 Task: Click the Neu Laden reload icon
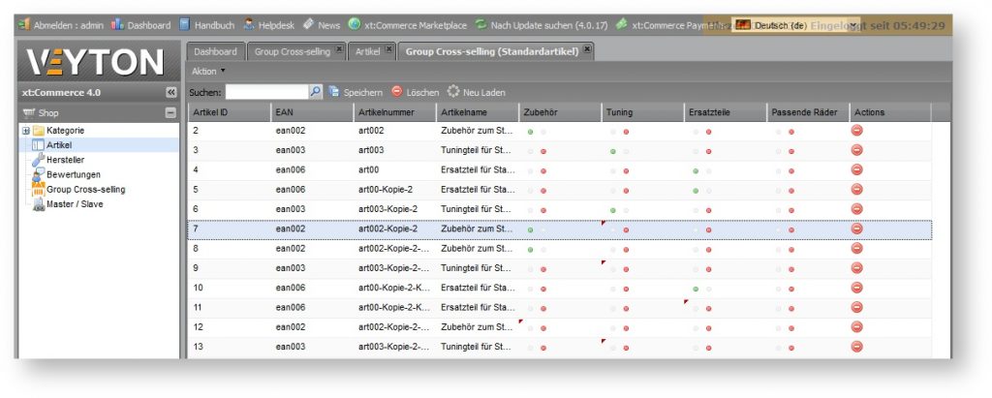453,92
